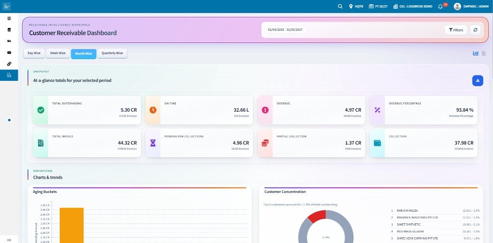Click the red coins Partial Collection icon

265,143
